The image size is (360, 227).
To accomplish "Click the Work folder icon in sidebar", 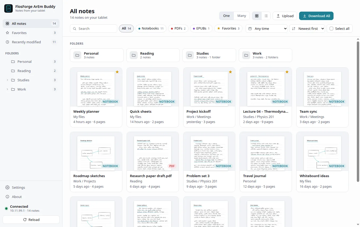I will (x=13, y=89).
